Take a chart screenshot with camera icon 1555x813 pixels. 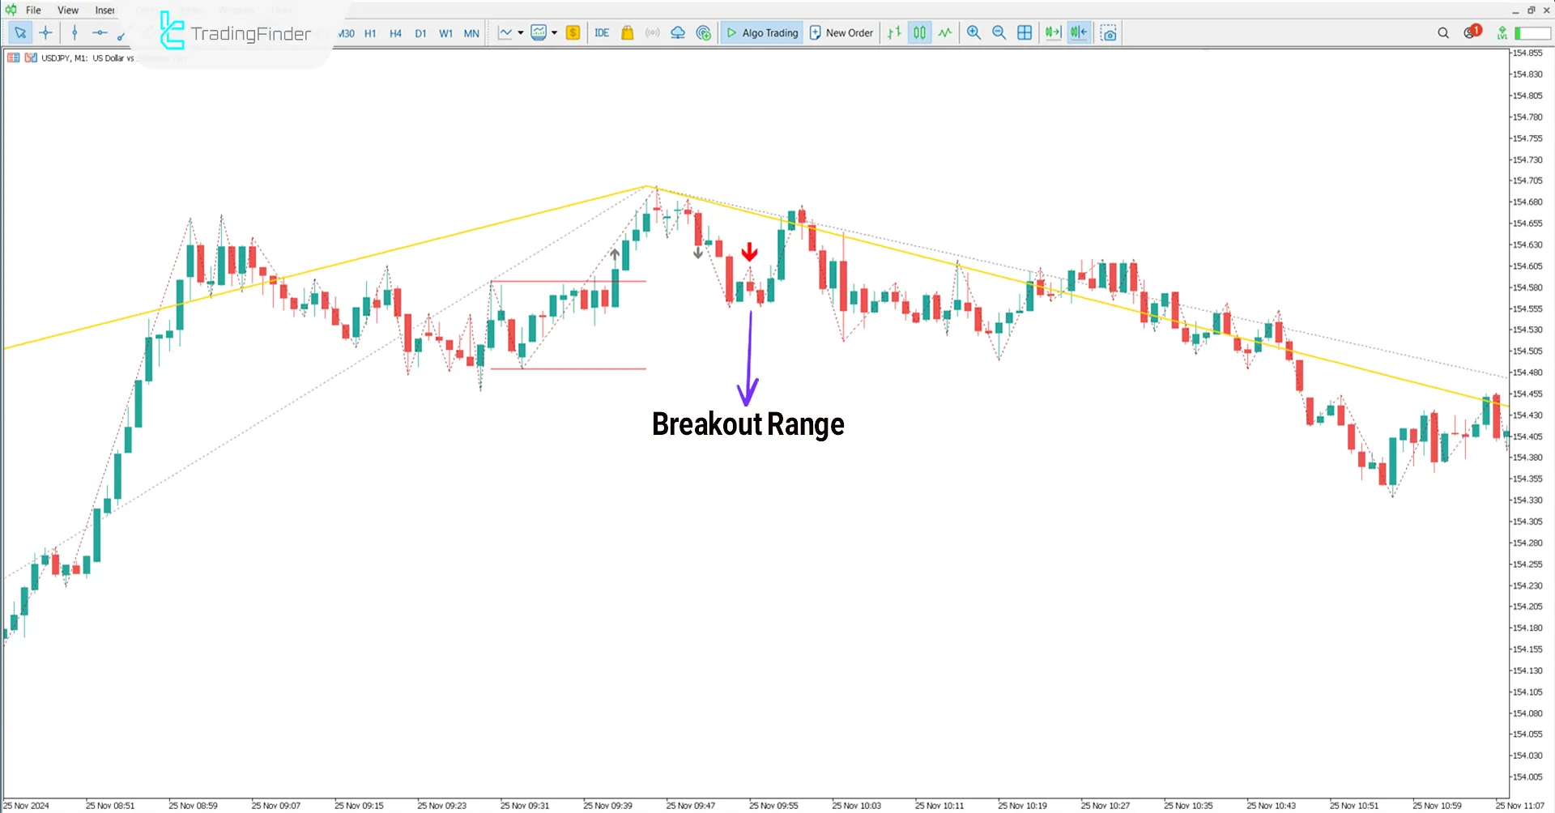pyautogui.click(x=1109, y=32)
